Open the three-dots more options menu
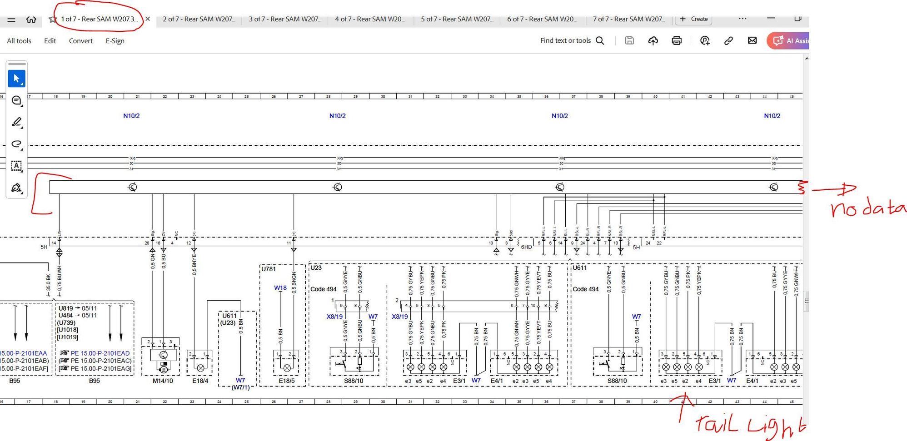 742,19
